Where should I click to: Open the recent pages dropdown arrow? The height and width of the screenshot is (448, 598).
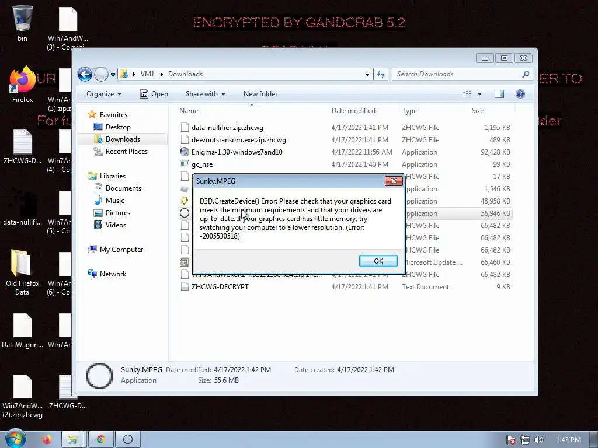click(113, 74)
